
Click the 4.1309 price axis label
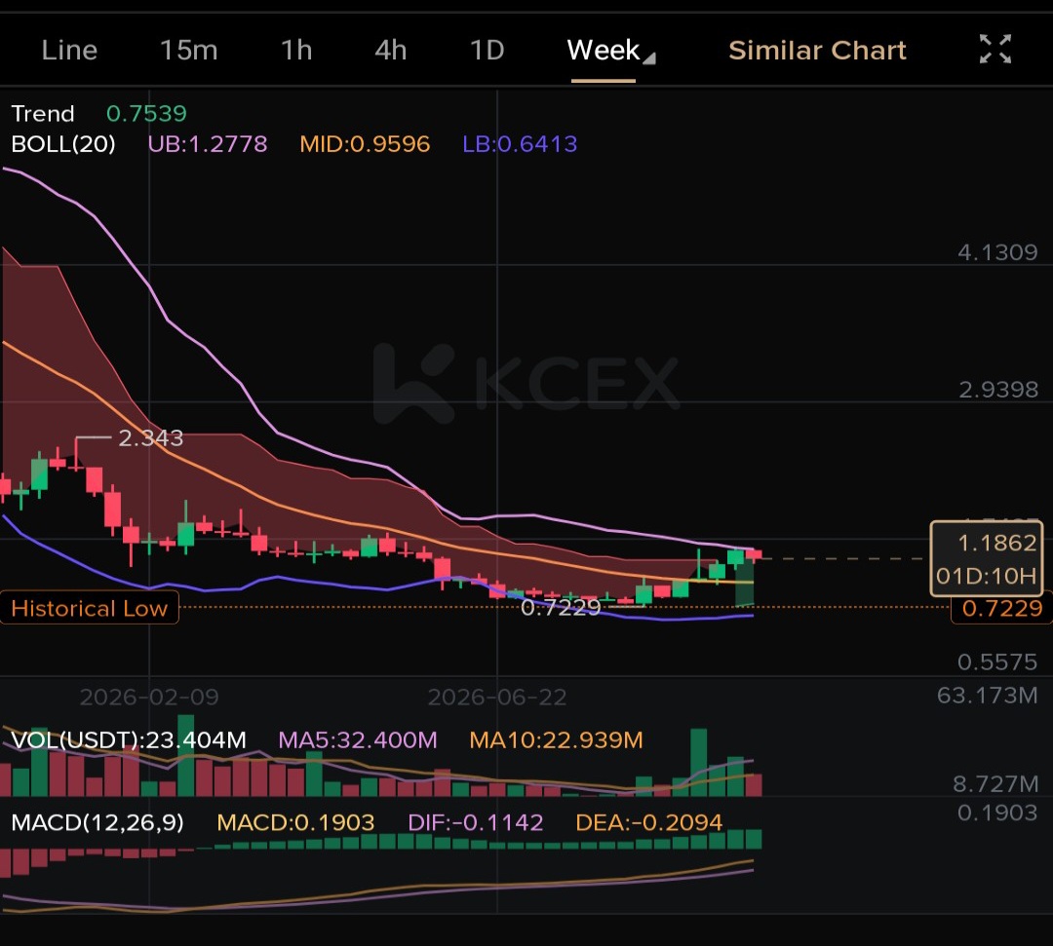[997, 252]
